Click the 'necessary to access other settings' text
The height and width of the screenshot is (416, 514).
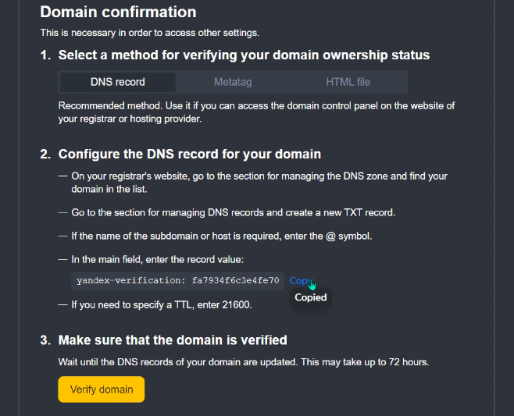(x=149, y=33)
